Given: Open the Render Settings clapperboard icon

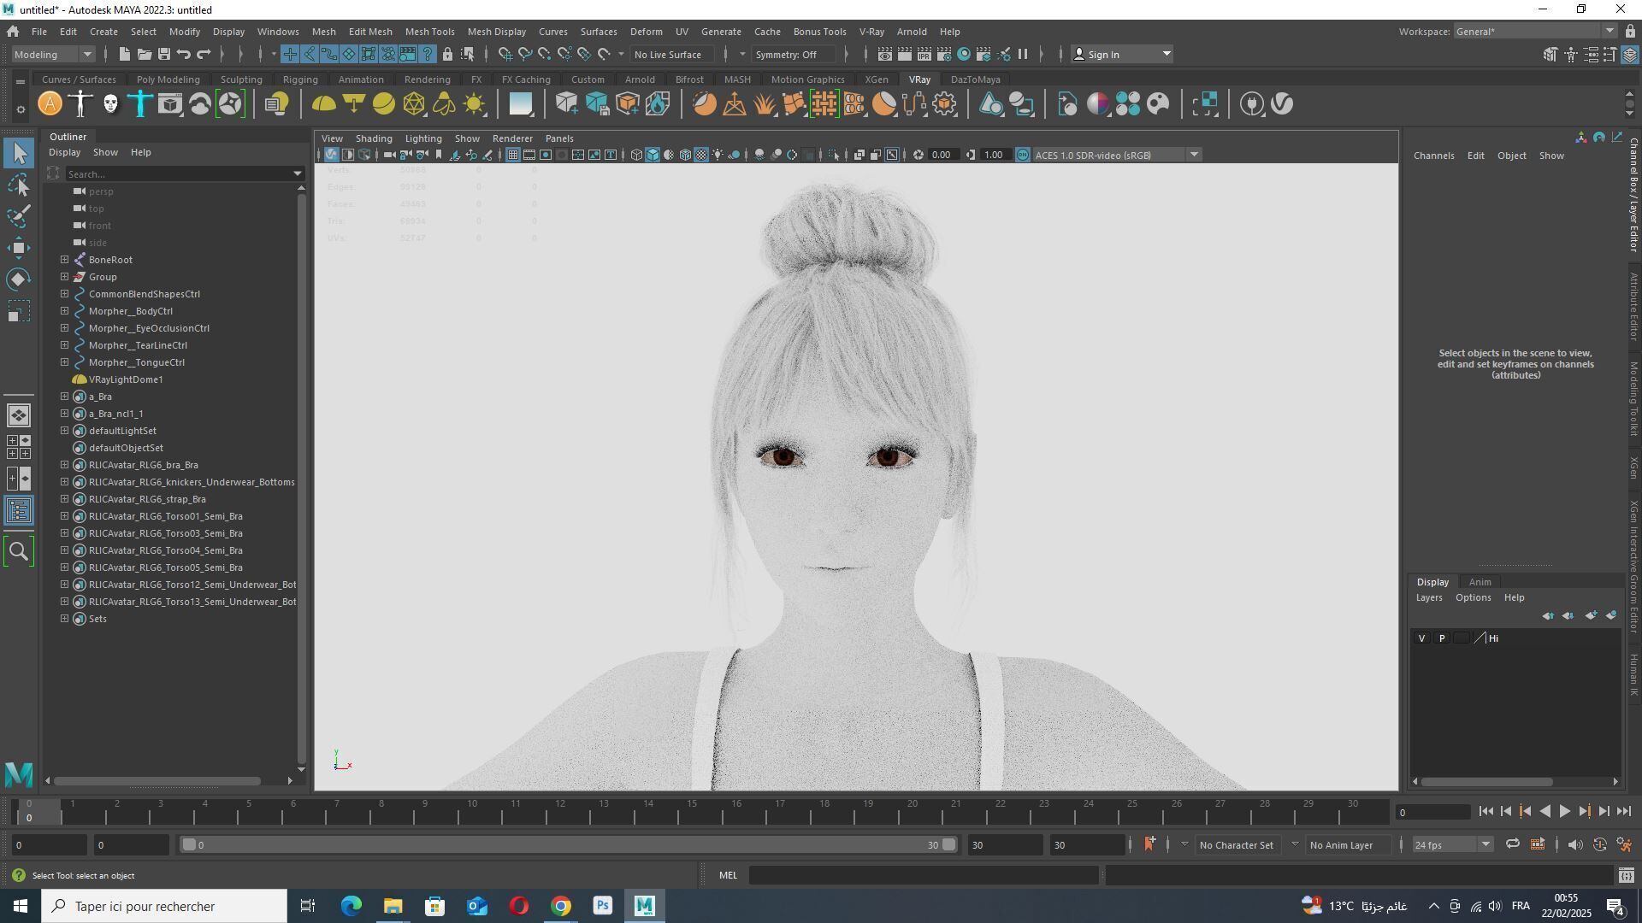Looking at the screenshot, I should 944,54.
